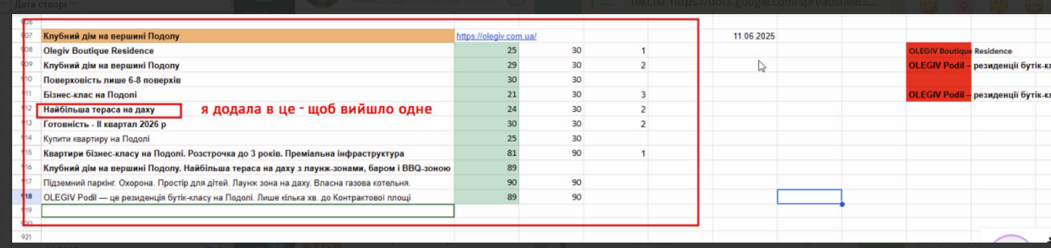Select the 'Готовність - II квартал 2026 р' cell

pos(248,124)
